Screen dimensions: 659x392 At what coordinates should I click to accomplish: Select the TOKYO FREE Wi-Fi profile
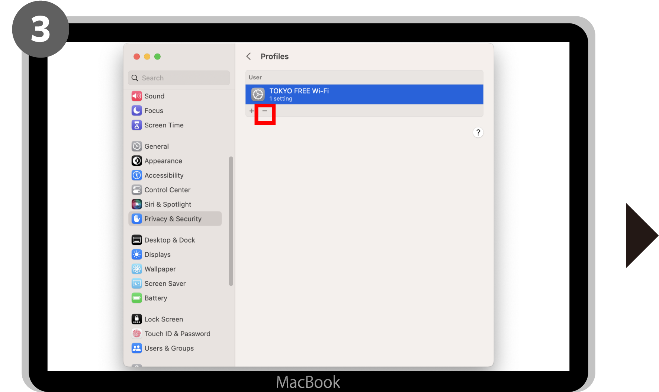click(x=364, y=94)
